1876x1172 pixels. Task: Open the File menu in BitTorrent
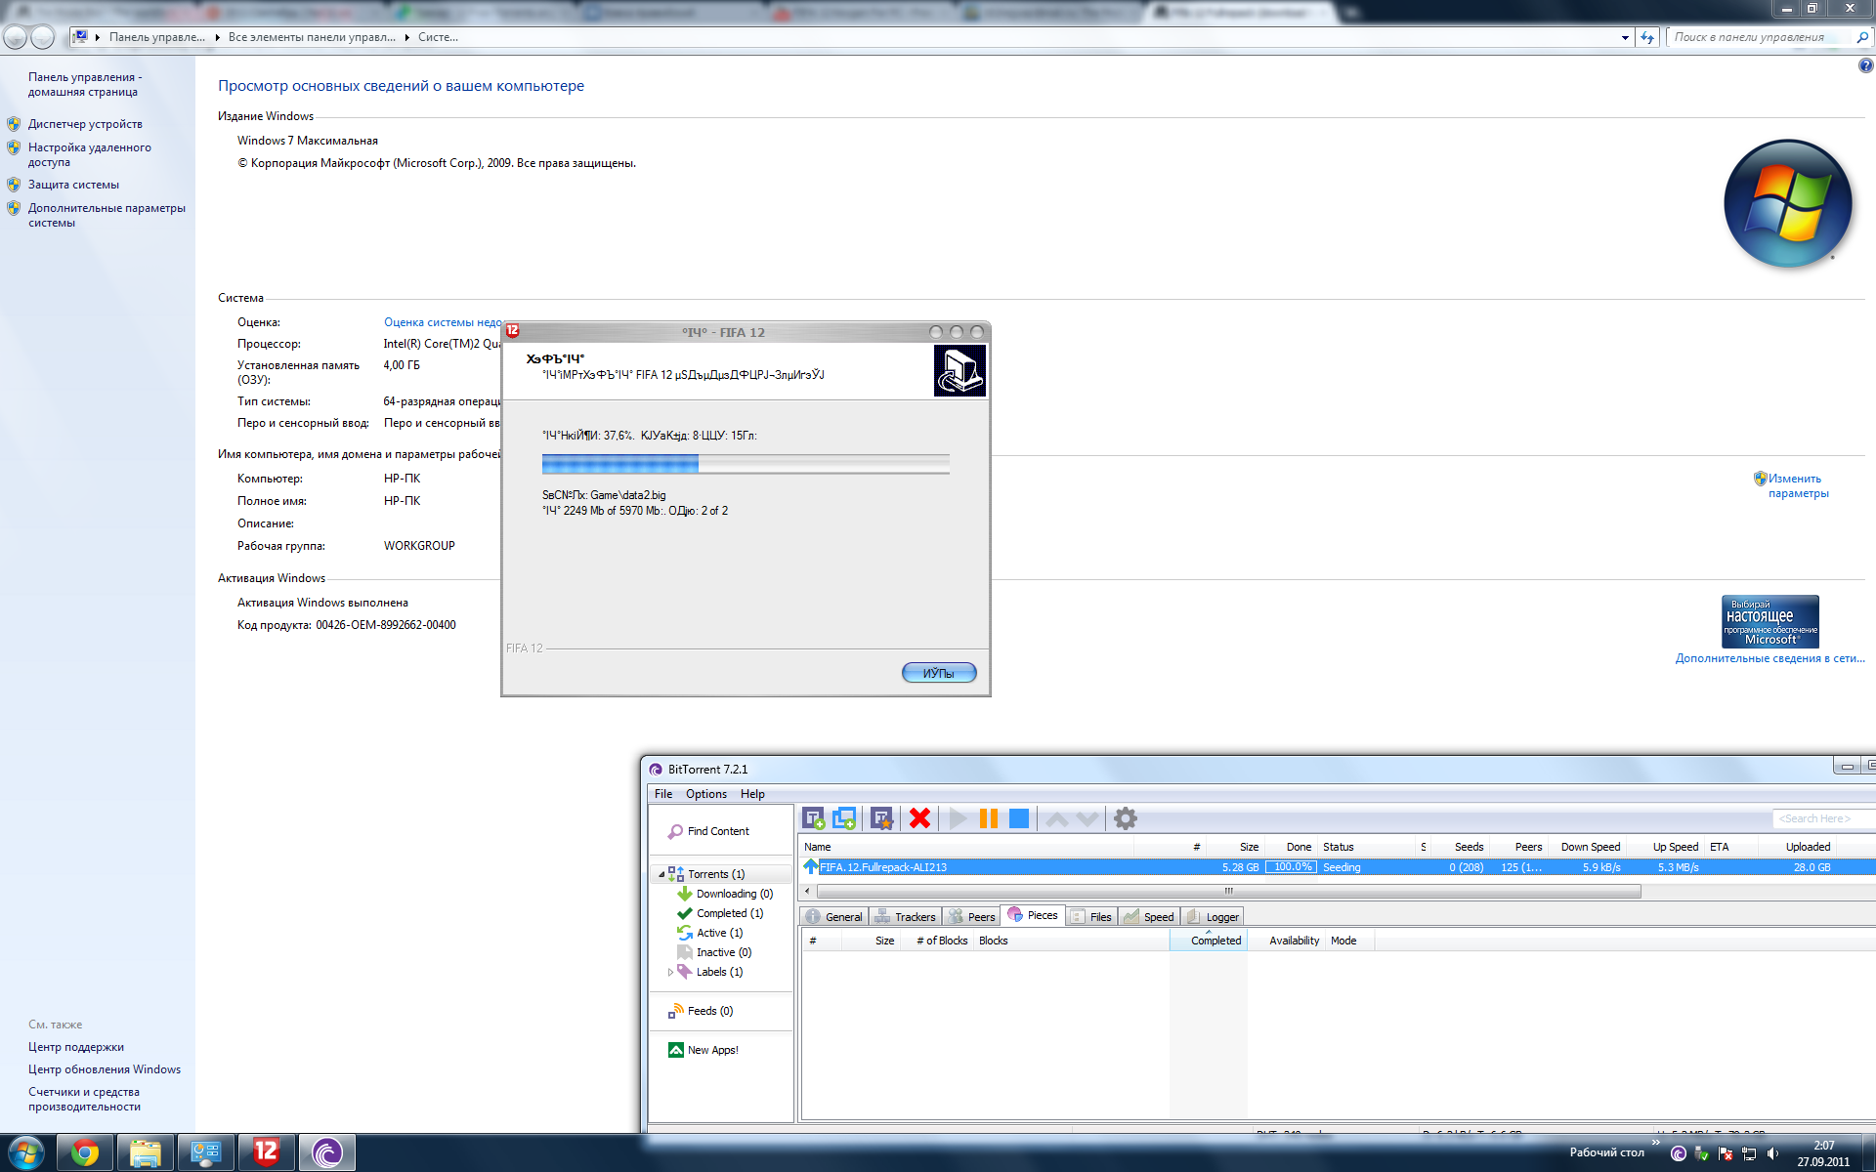(x=663, y=794)
